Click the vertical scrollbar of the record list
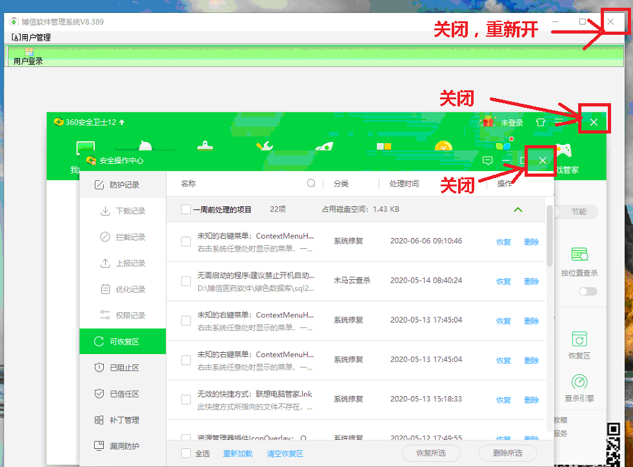The height and width of the screenshot is (467, 633). 549,235
